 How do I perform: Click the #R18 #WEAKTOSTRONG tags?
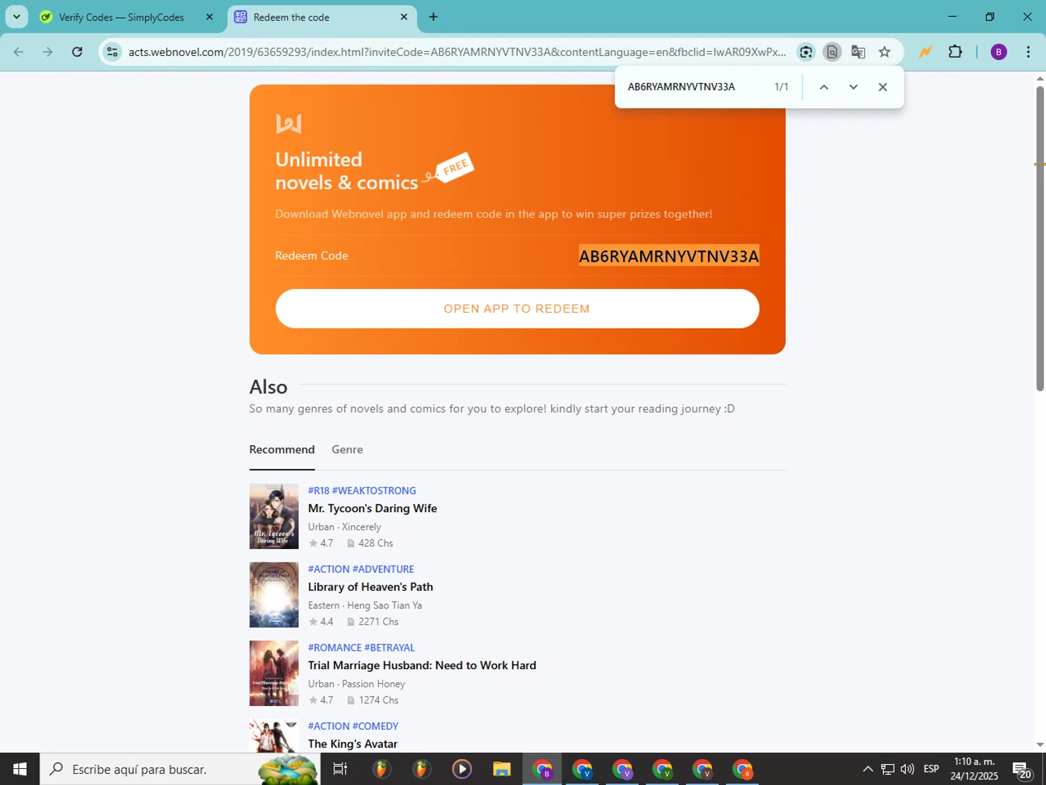(362, 491)
